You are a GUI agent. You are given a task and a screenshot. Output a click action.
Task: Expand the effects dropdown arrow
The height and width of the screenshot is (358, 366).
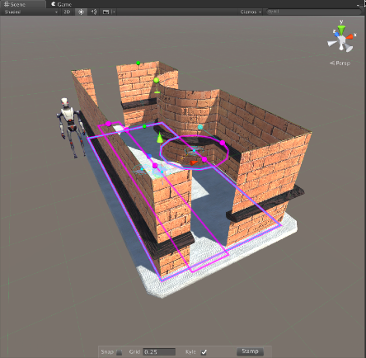pyautogui.click(x=114, y=12)
